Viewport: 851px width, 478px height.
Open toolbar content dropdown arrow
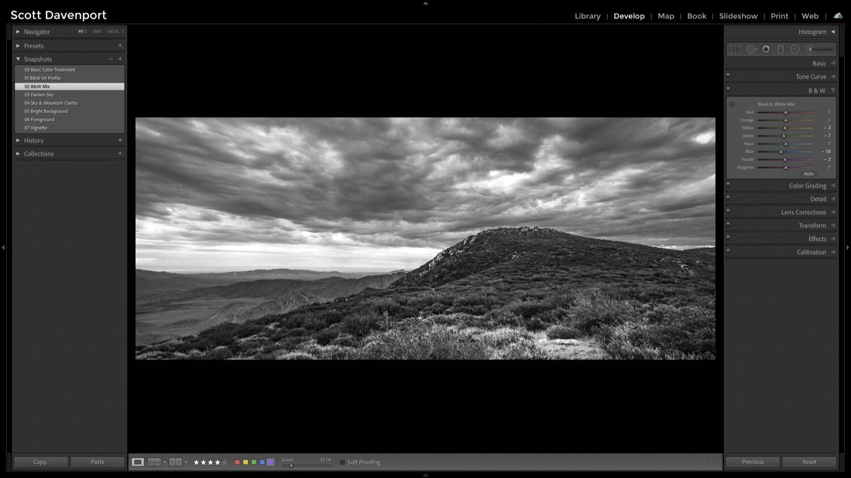pos(715,462)
